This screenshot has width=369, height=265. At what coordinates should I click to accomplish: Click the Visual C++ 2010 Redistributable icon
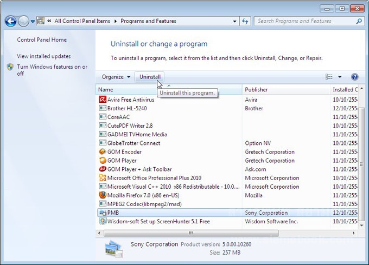point(103,187)
